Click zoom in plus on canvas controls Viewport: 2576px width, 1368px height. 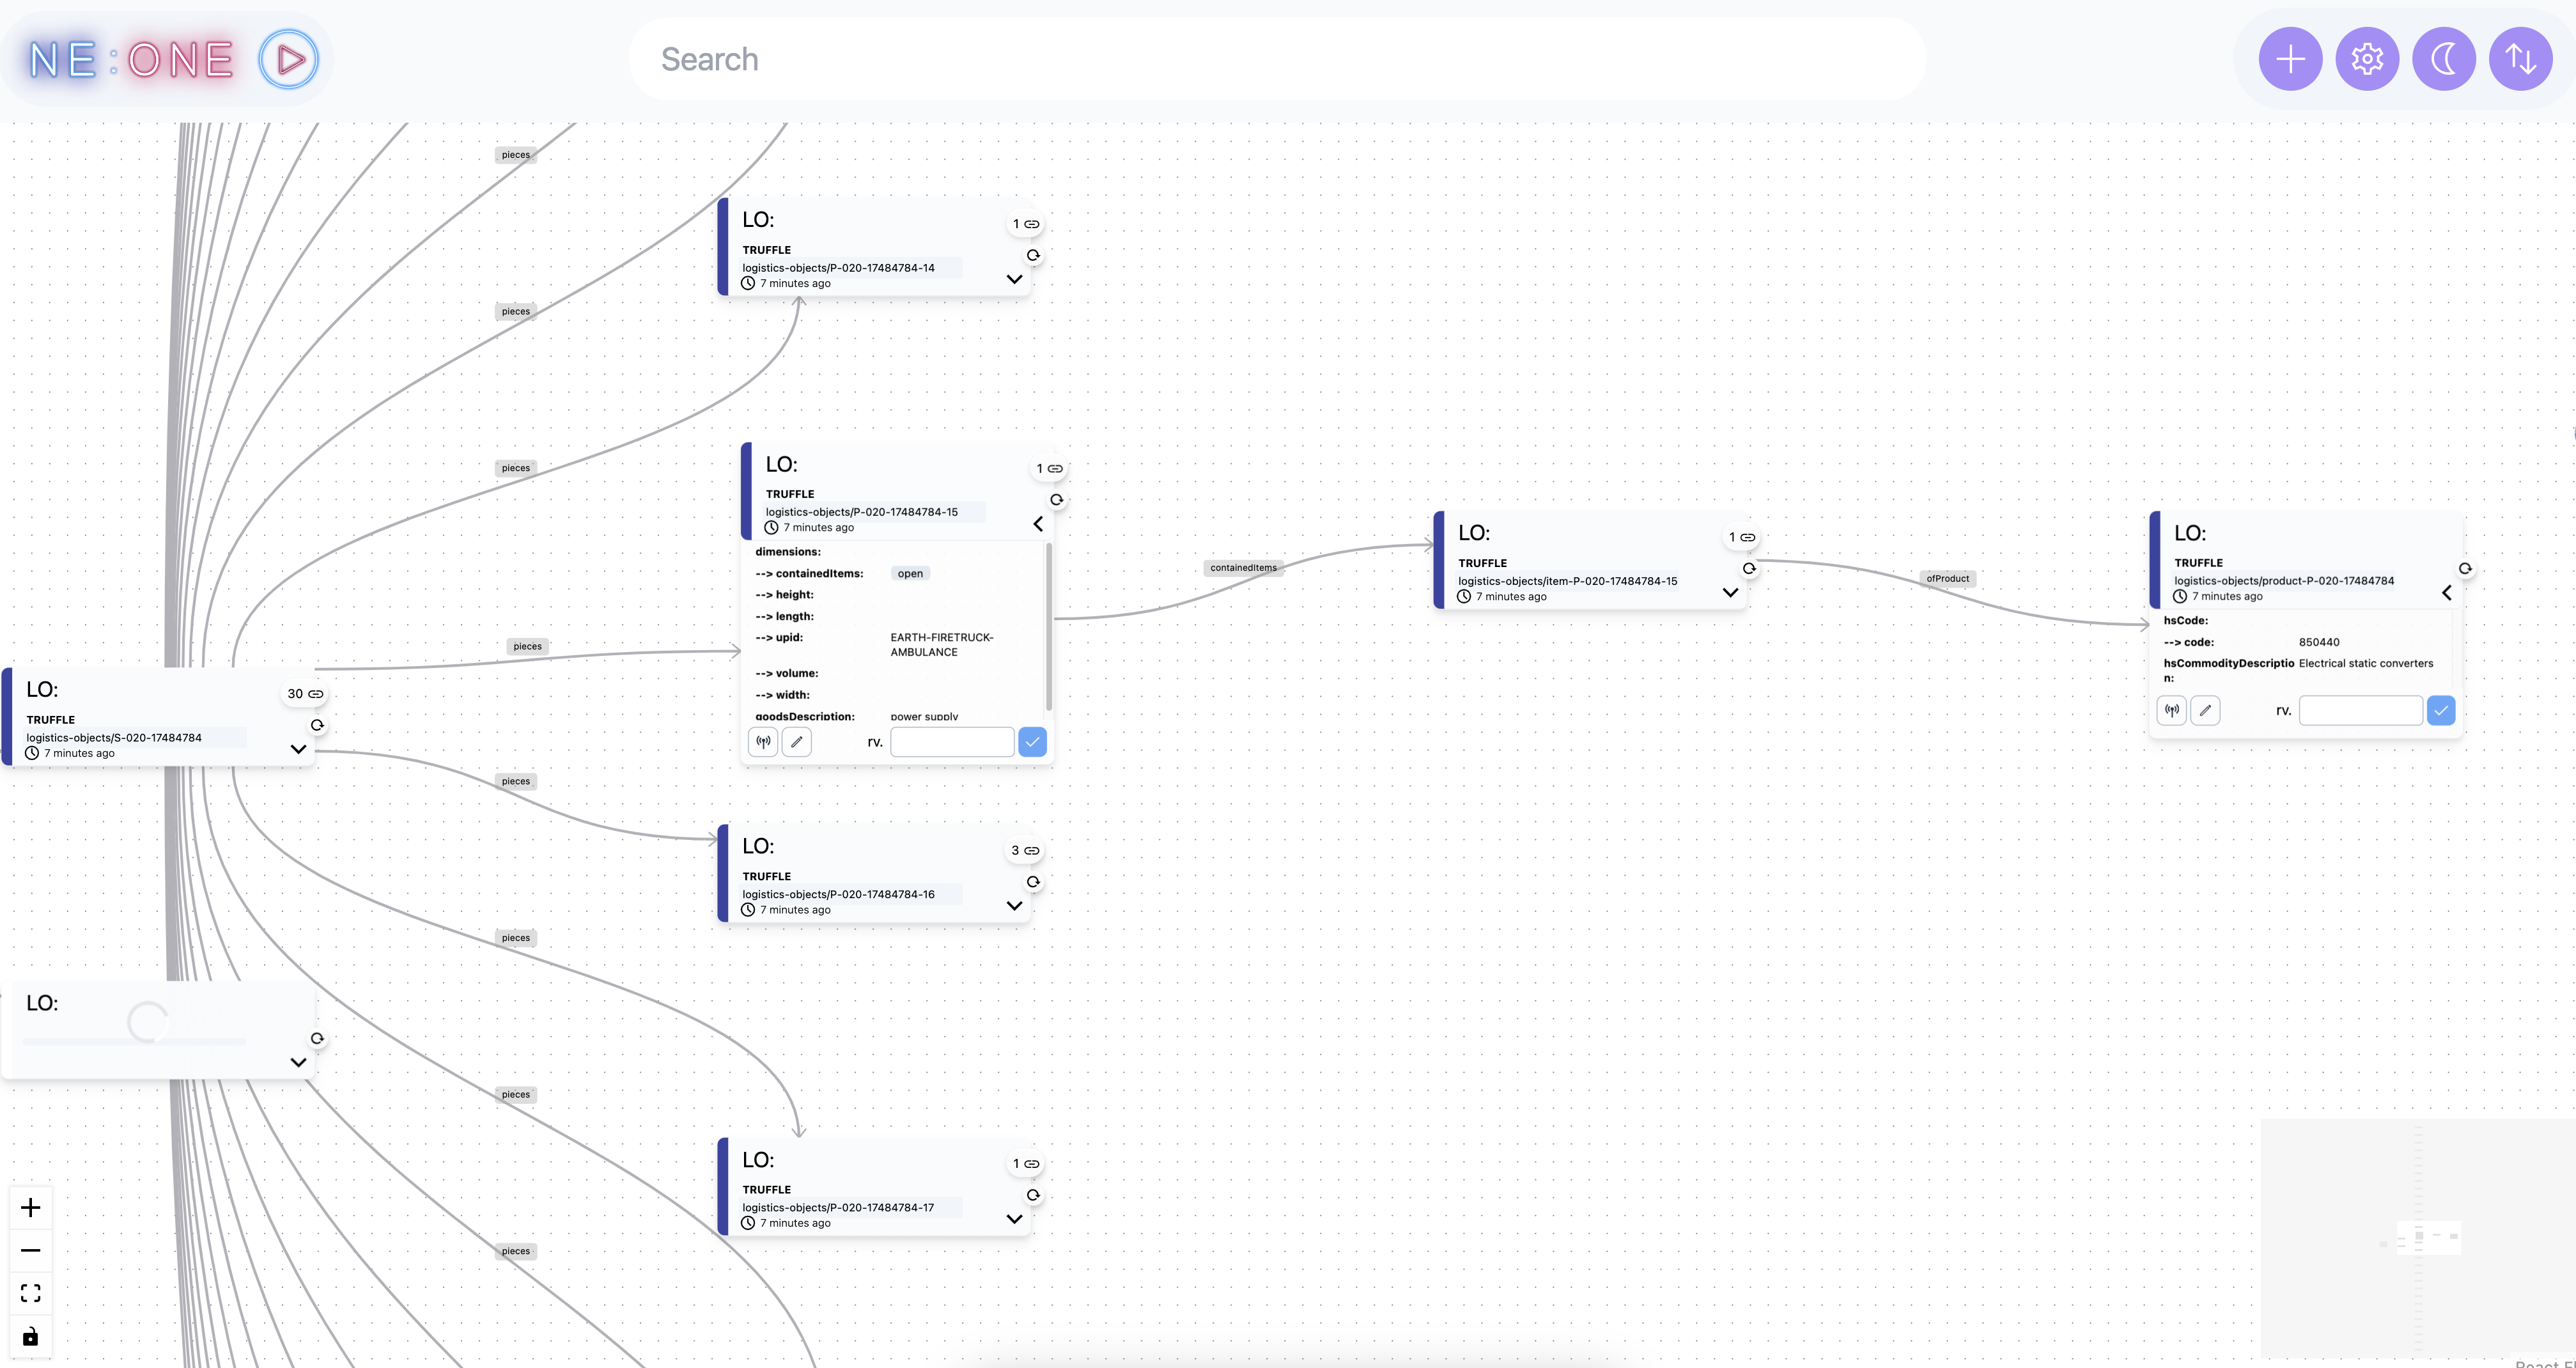click(31, 1208)
